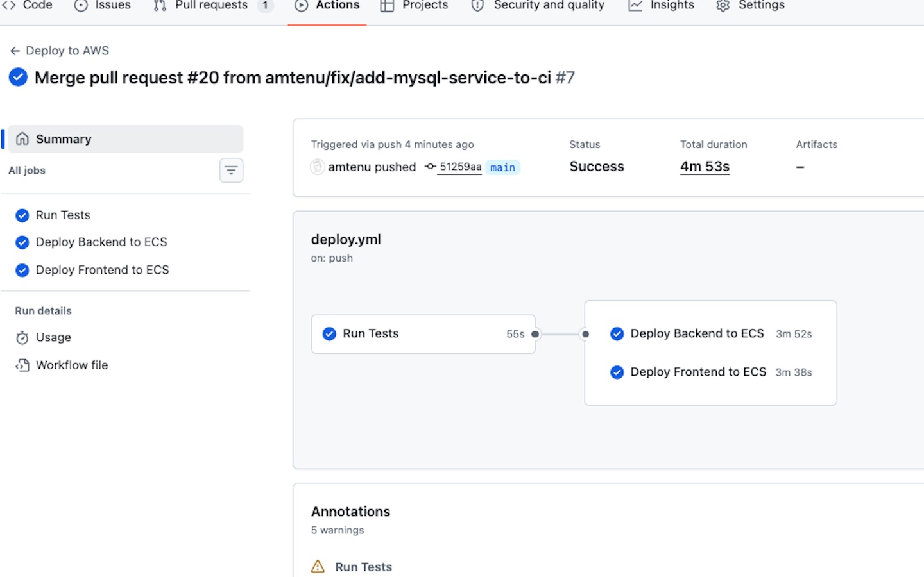The image size is (924, 577).
Task: Click the Issues circle icon
Action: click(x=81, y=6)
